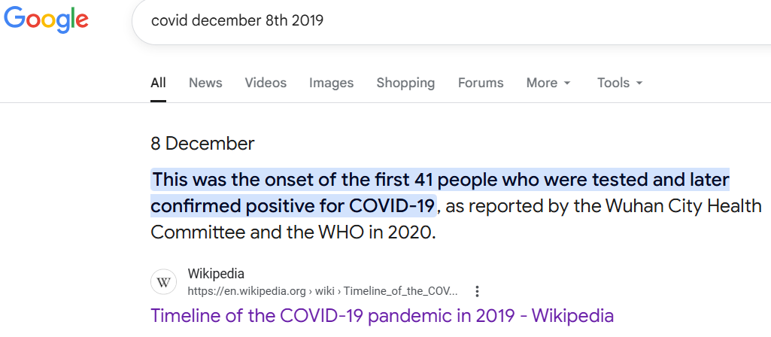This screenshot has height=337, width=771.
Task: Switch to the News tab
Action: [x=205, y=83]
